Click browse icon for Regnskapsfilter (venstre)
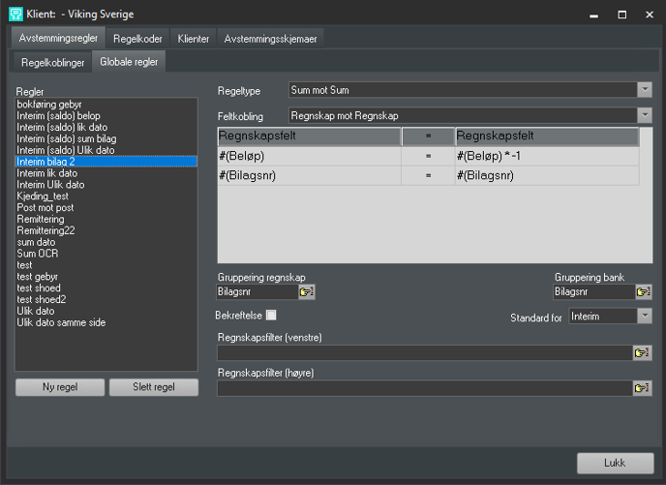 pos(642,353)
